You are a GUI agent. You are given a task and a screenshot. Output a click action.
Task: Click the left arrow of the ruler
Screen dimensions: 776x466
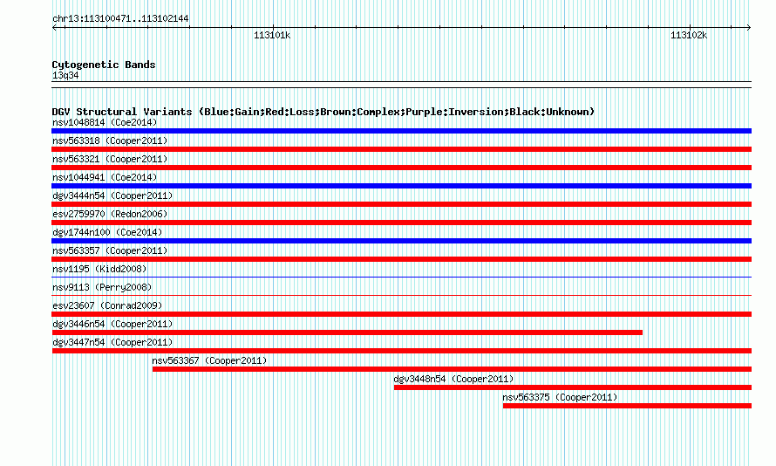click(x=55, y=28)
